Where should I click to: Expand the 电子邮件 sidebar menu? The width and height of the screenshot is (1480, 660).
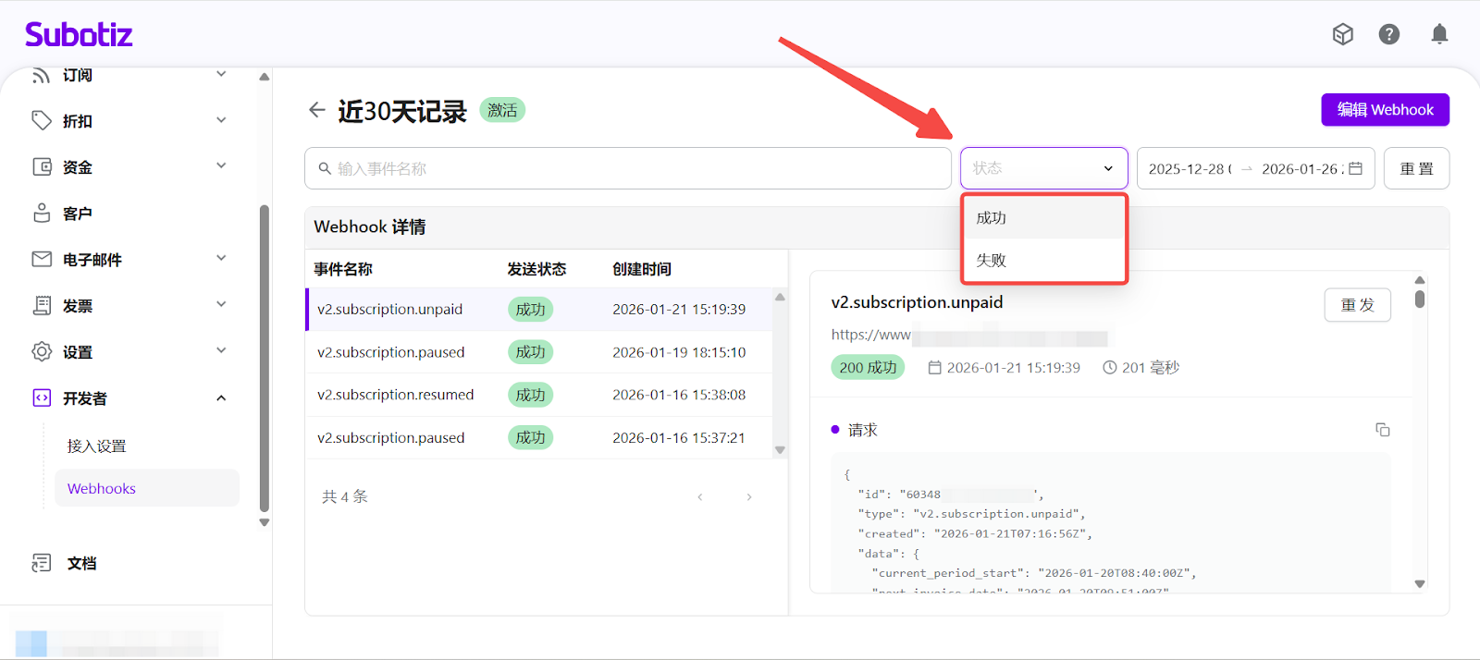(221, 259)
